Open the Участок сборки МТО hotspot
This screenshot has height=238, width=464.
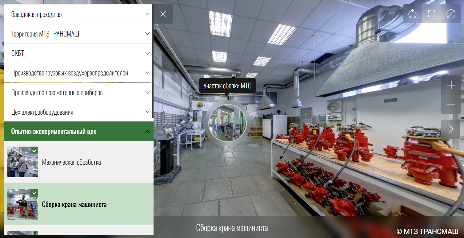click(x=227, y=123)
